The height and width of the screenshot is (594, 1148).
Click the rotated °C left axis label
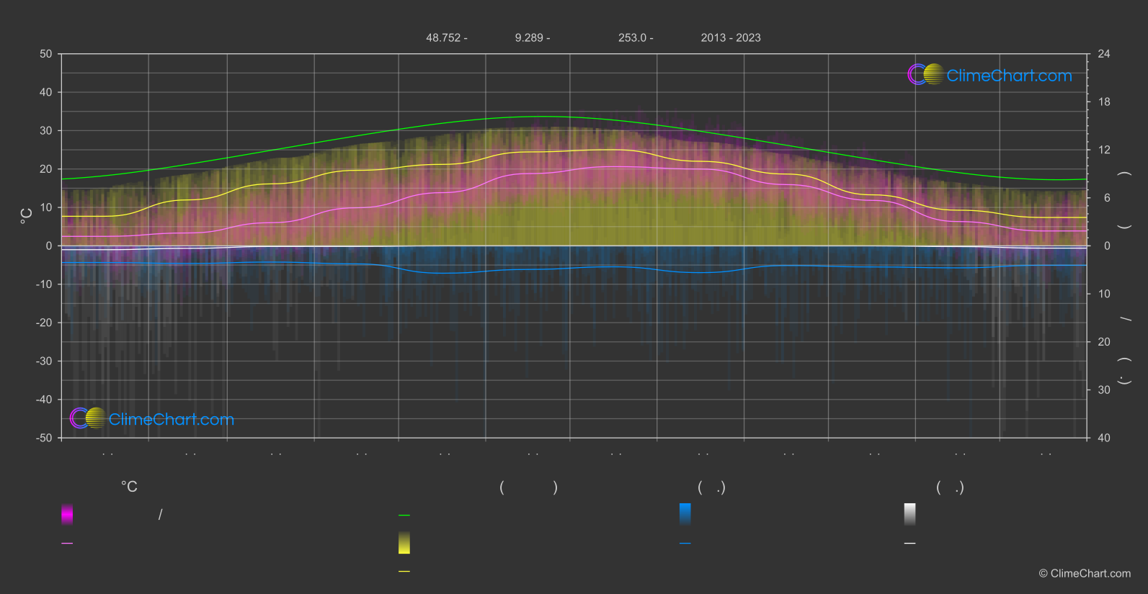tap(27, 216)
